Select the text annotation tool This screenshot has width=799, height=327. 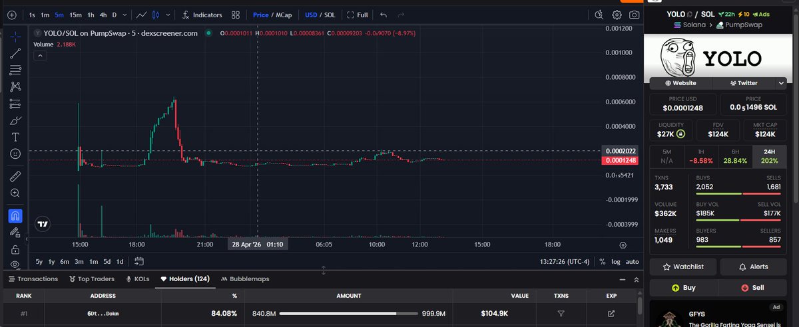coord(15,137)
